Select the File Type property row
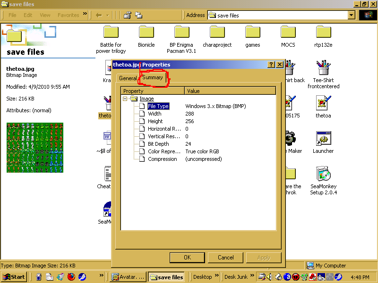The image size is (378, 283). pos(158,106)
